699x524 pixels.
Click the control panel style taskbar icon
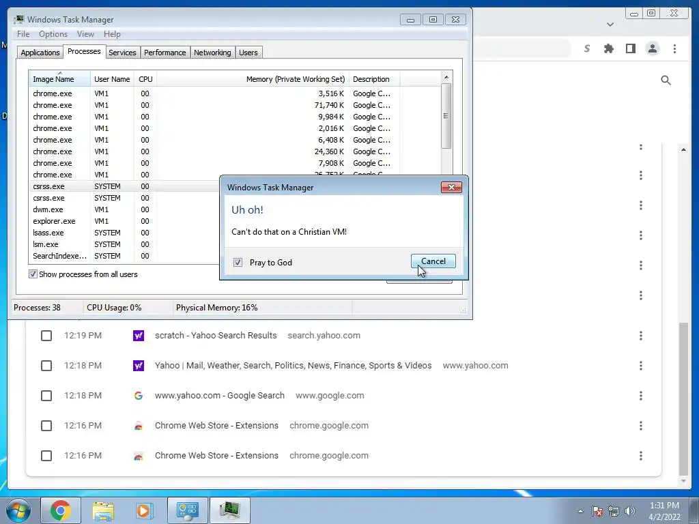pyautogui.click(x=188, y=510)
